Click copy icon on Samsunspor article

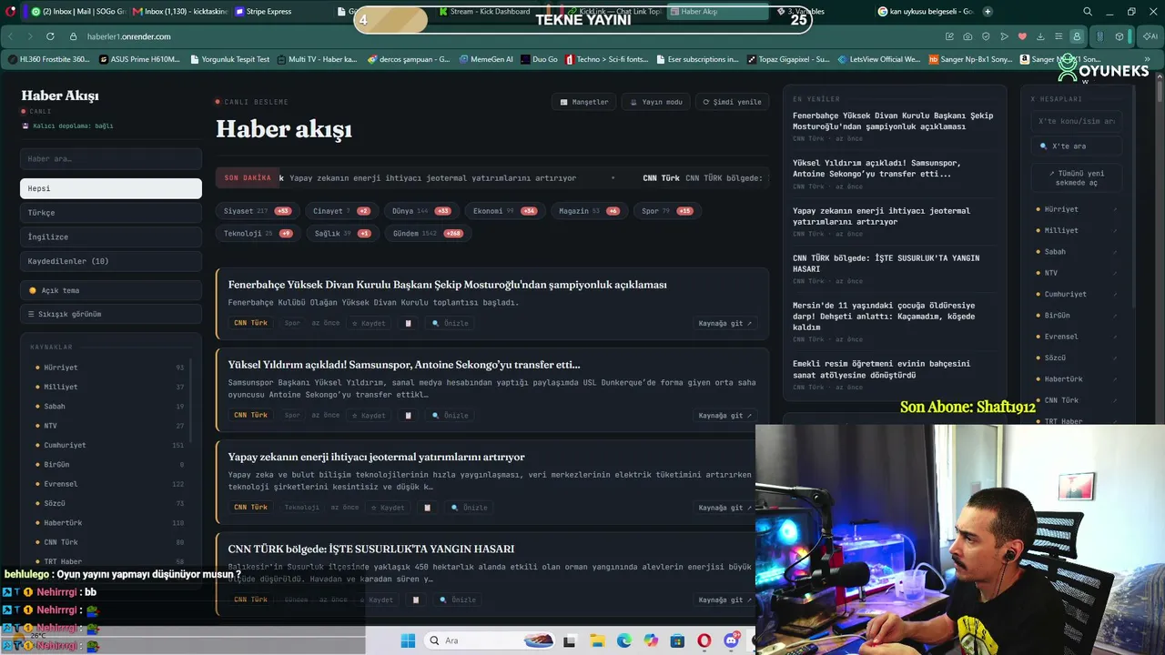tap(409, 416)
